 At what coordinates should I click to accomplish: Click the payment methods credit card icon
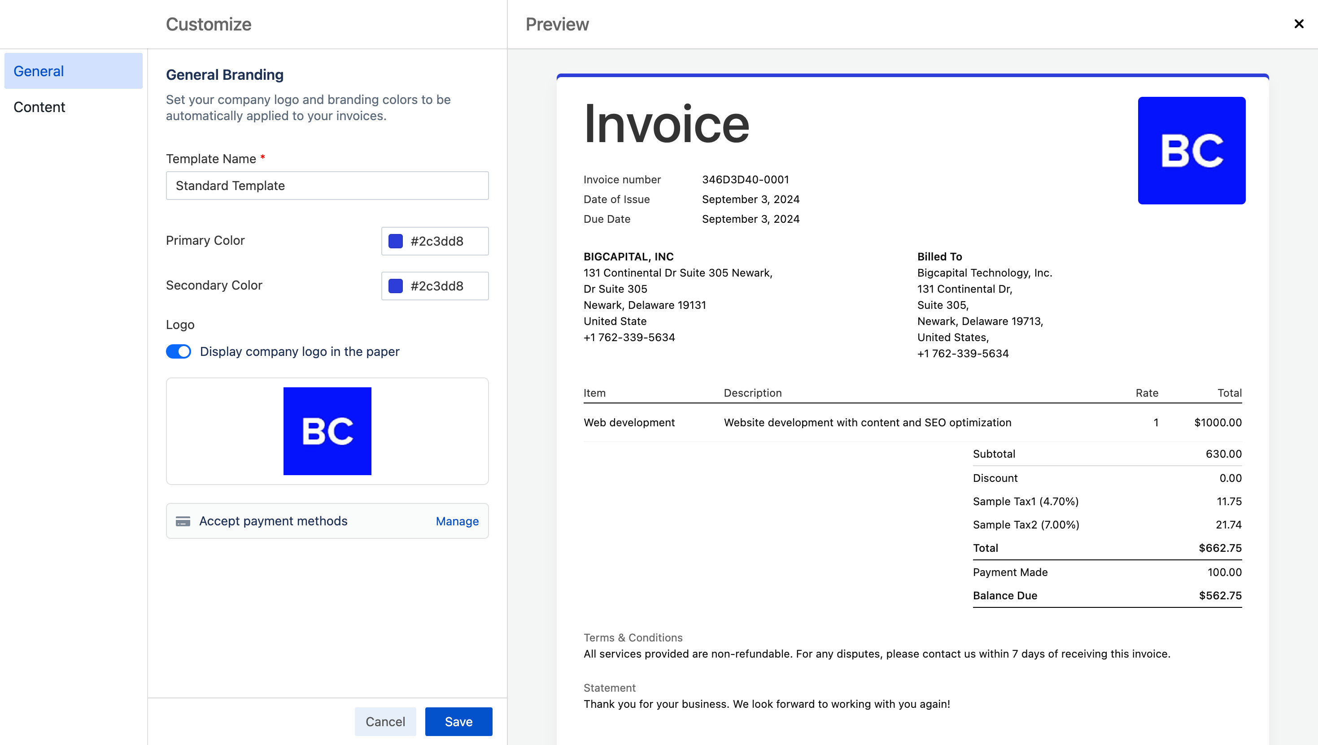[183, 521]
